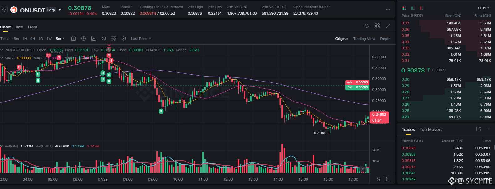Open the Last Price dropdown
This screenshot has width=495, height=189.
(141, 39)
